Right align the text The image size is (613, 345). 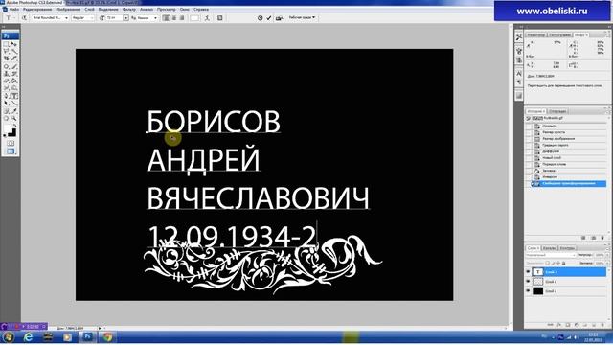[x=182, y=18]
